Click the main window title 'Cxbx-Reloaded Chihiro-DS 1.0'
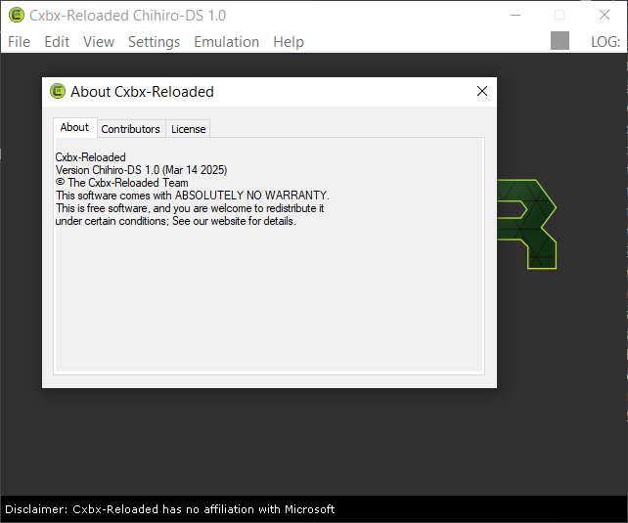628x523 pixels. point(127,16)
